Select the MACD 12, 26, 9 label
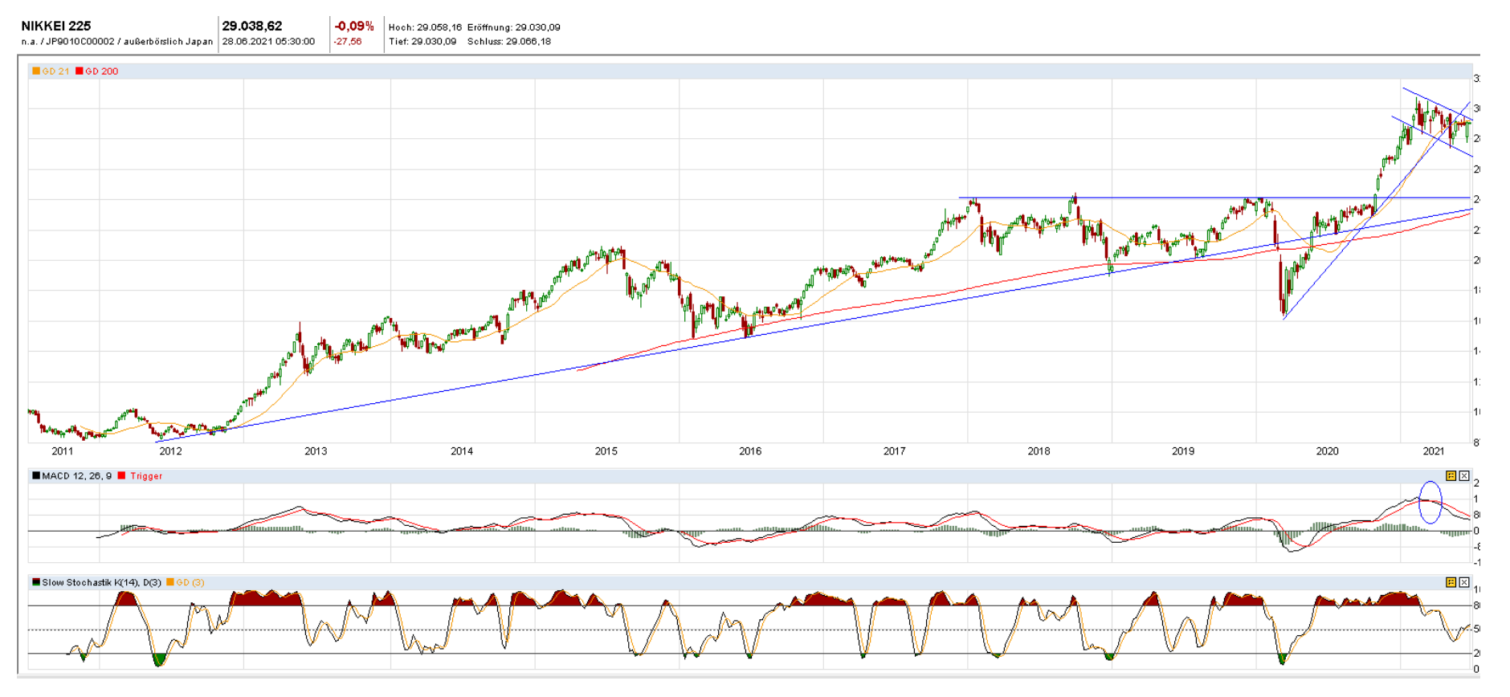This screenshot has width=1510, height=697. coord(77,476)
